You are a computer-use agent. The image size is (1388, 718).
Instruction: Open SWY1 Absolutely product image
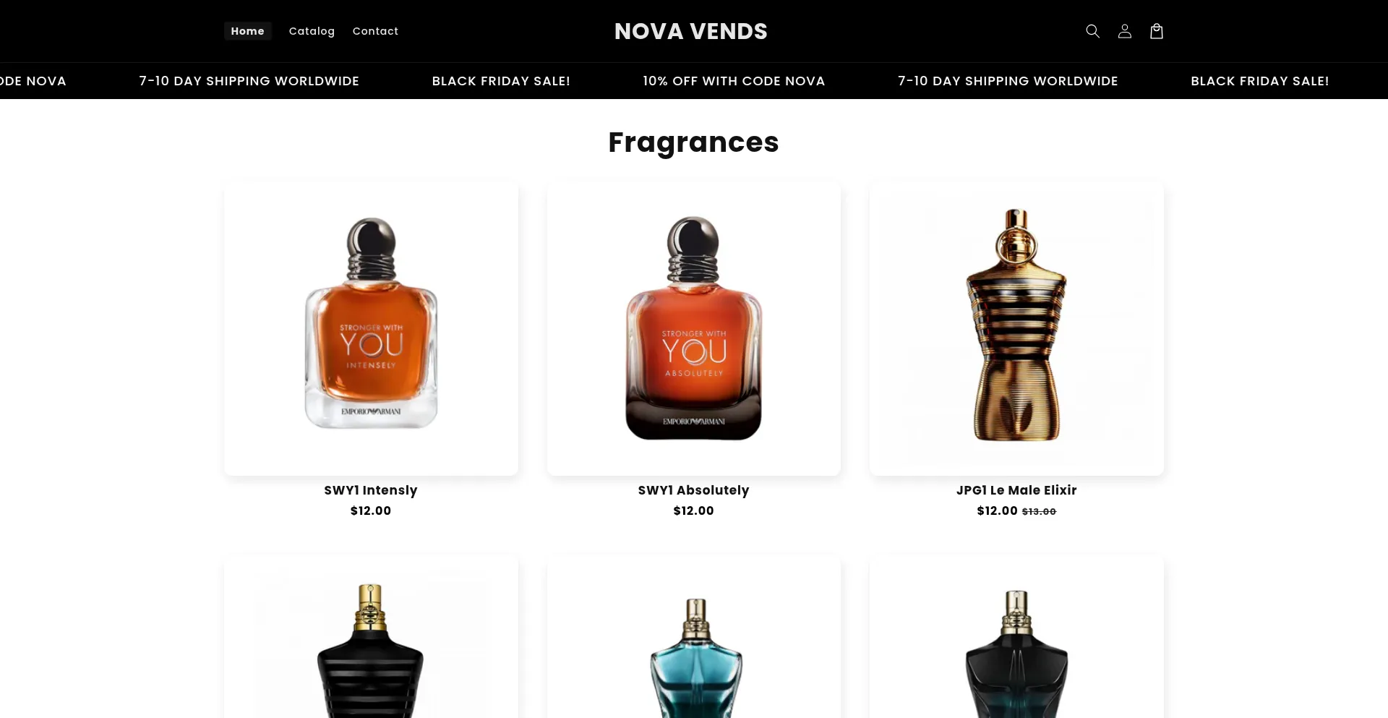coord(693,328)
